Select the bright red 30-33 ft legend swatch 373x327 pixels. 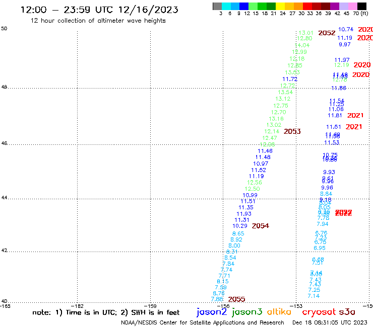(307, 6)
